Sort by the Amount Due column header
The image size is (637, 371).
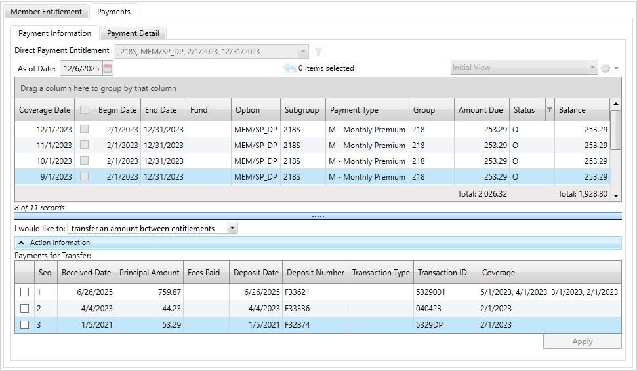(x=480, y=110)
